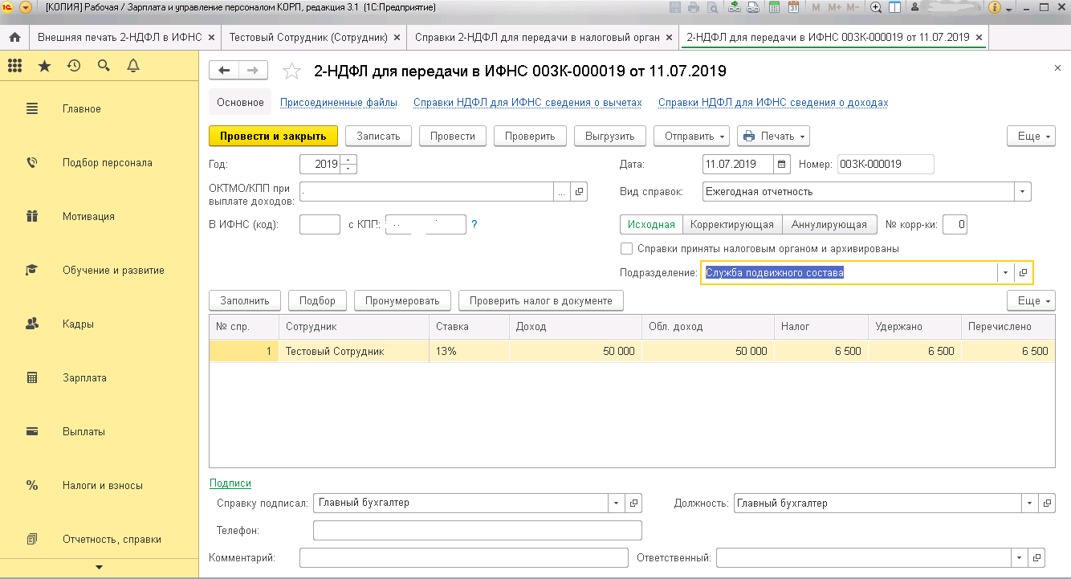Image resolution: width=1071 pixels, height=579 pixels.
Task: Expand the Вид справок dropdown arrow
Action: click(x=1022, y=192)
